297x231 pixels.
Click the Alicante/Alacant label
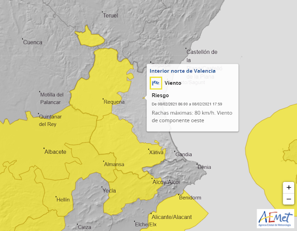point(172,217)
